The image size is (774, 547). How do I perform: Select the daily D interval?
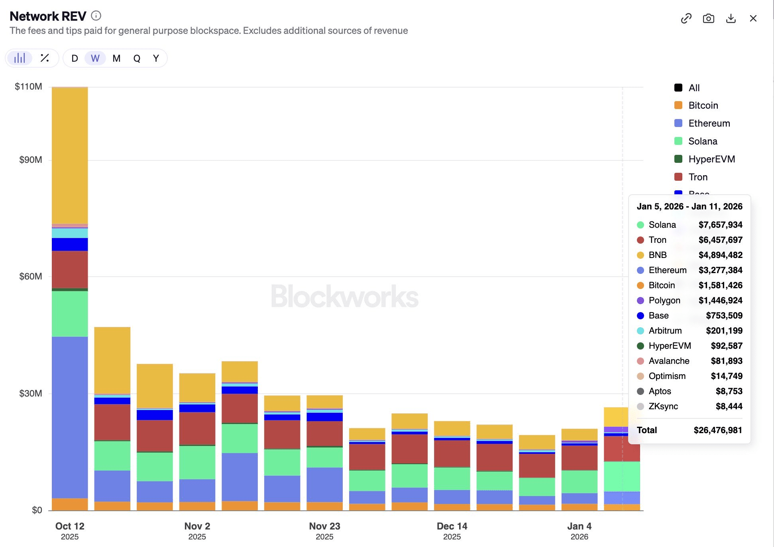[x=75, y=59]
